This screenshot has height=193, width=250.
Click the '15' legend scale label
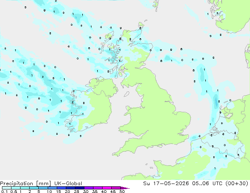coord(58,191)
